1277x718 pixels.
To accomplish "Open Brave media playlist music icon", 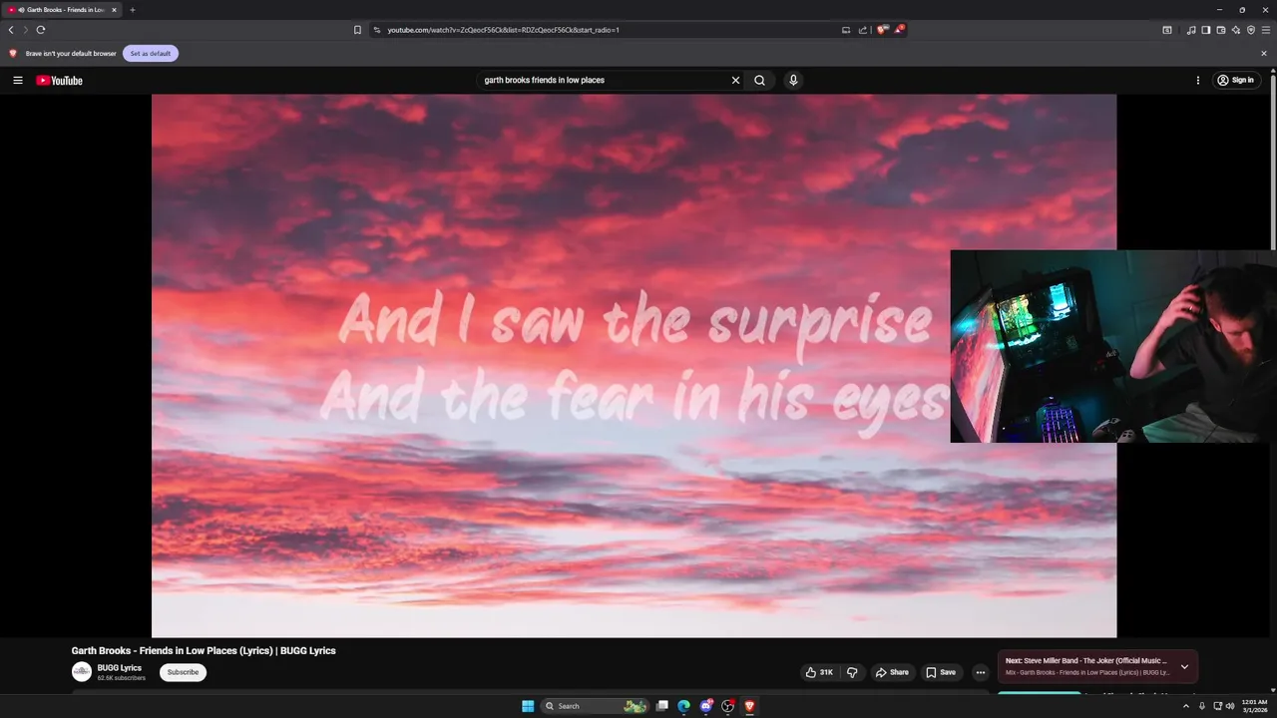I will tap(1191, 30).
